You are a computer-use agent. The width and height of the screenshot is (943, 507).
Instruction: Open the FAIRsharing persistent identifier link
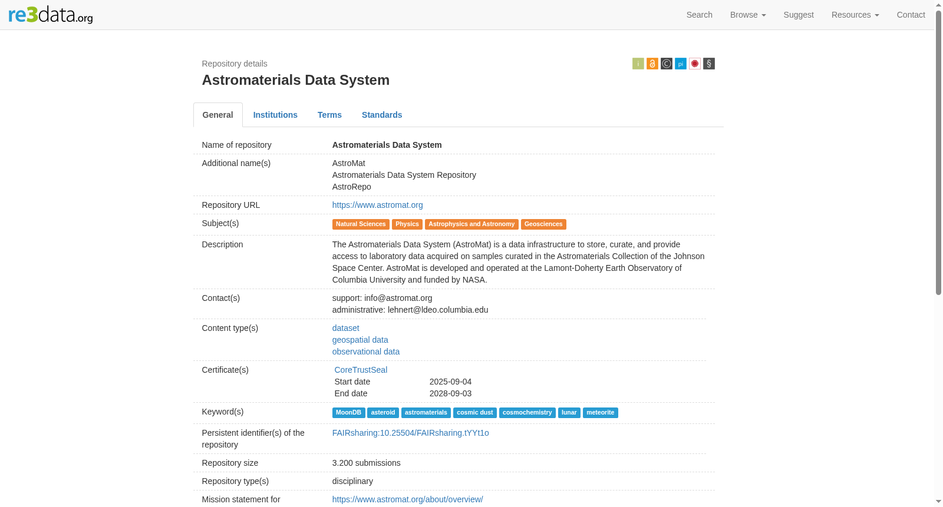coord(411,433)
